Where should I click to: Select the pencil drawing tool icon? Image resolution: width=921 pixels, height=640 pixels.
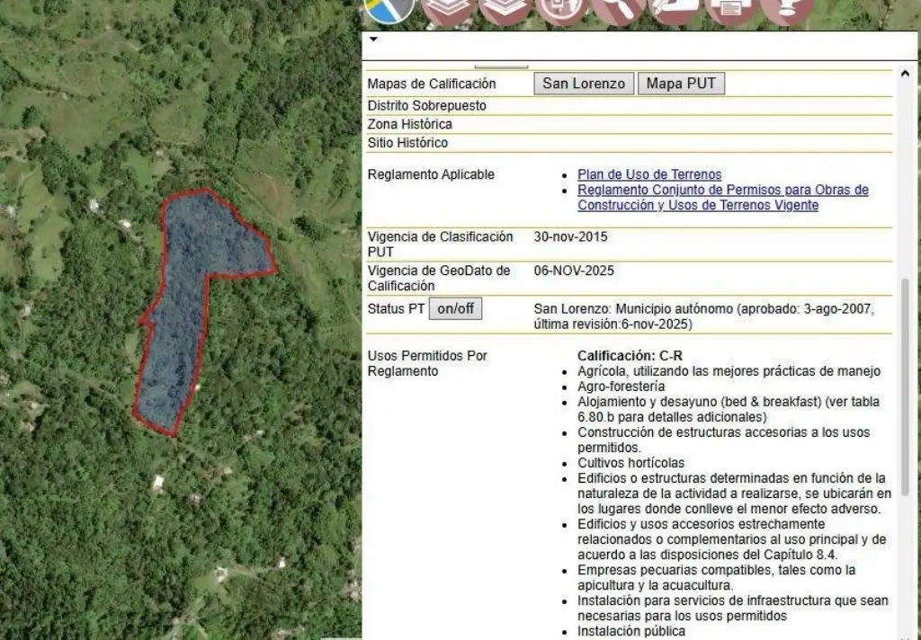click(x=675, y=9)
